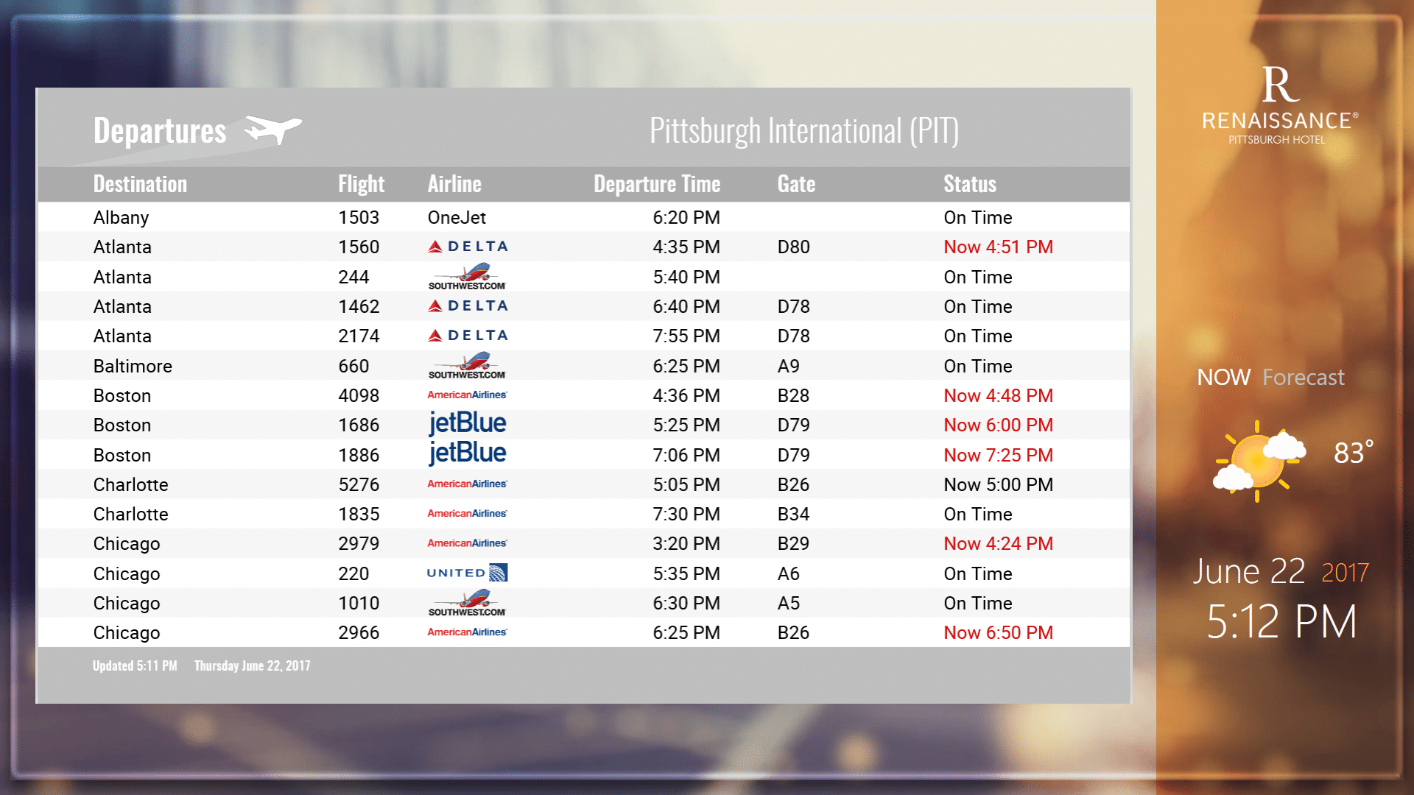Click the Southwest logo for flight 244

pyautogui.click(x=467, y=277)
